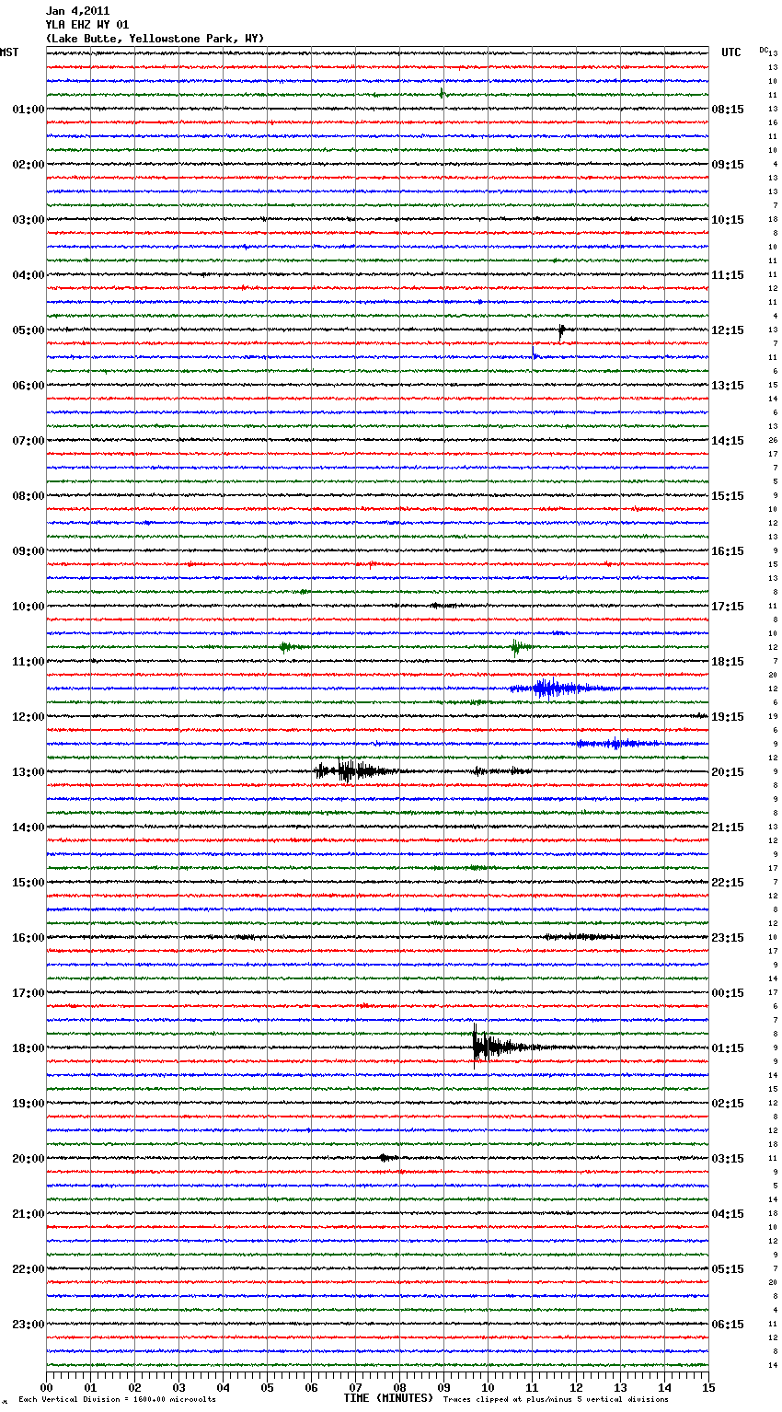The width and height of the screenshot is (782, 1412).
Task: Click the '06:15' UTC time label
Action: pos(728,1325)
